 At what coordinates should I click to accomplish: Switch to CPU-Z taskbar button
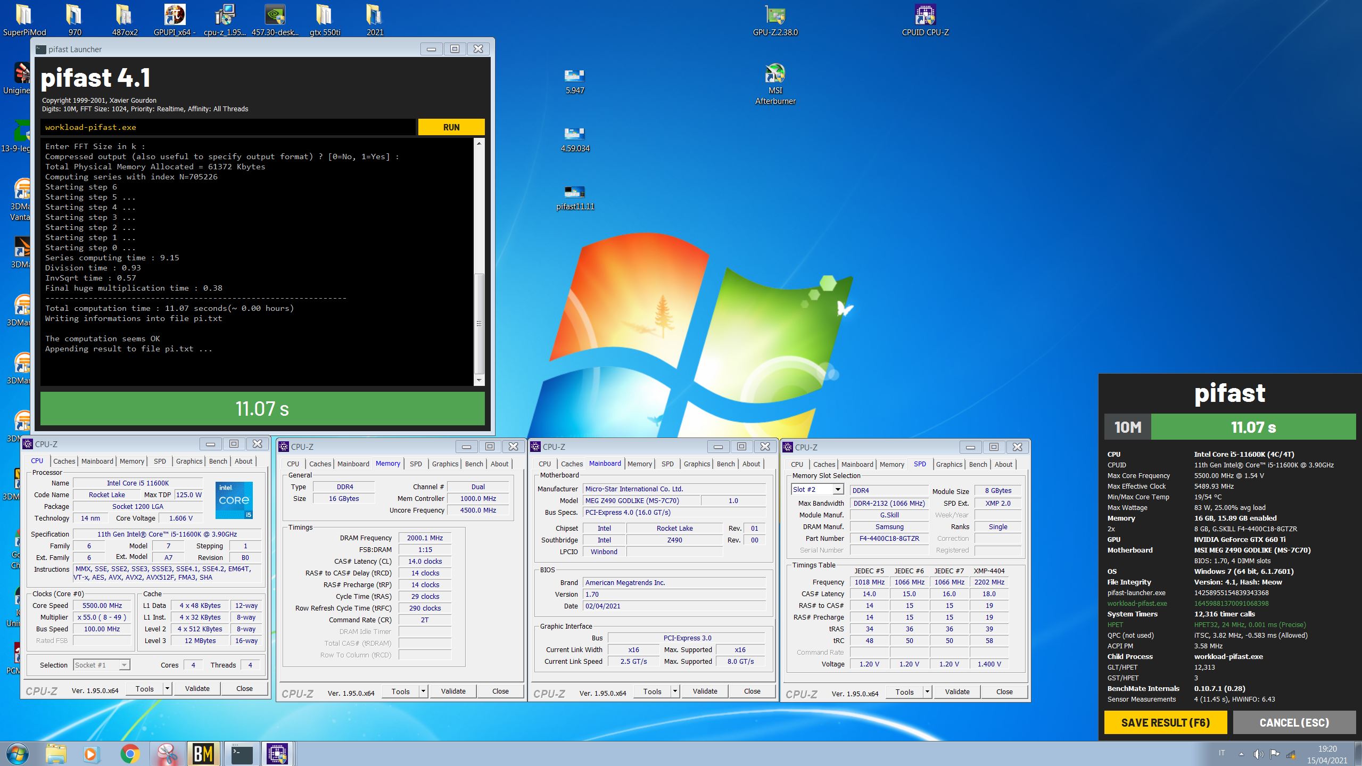(x=277, y=754)
